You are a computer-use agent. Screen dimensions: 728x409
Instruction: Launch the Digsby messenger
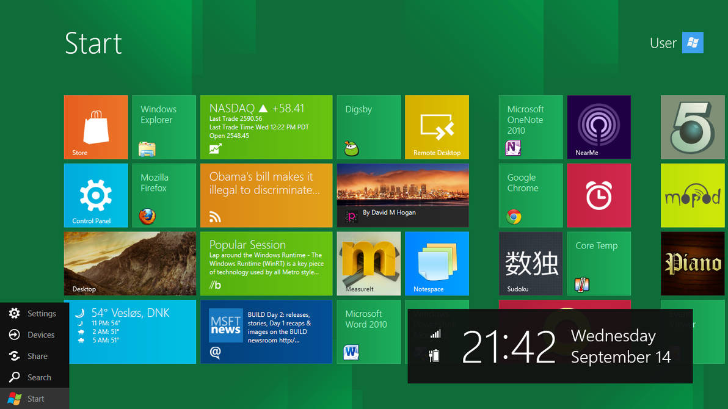pyautogui.click(x=368, y=127)
